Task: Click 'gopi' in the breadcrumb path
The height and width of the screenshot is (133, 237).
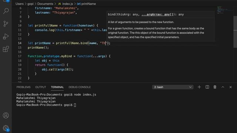Action: click(x=30, y=4)
